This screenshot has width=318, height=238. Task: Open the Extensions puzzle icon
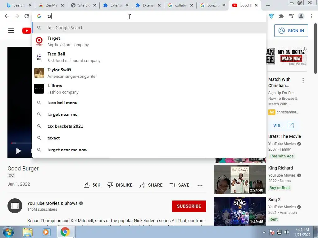pos(281,16)
